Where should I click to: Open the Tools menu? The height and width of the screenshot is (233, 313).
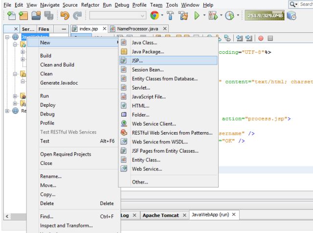click(x=172, y=5)
